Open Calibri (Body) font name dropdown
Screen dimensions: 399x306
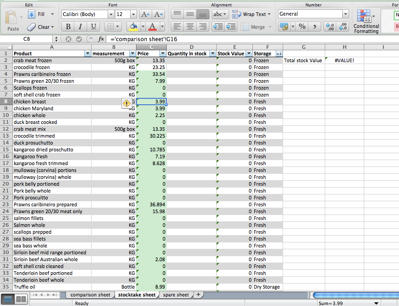click(111, 14)
